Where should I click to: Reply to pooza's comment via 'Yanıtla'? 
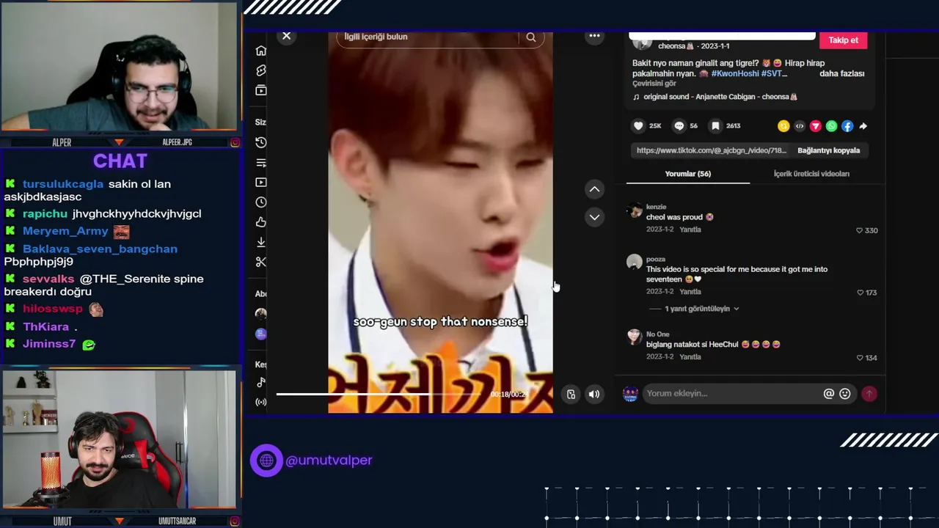[x=690, y=292]
